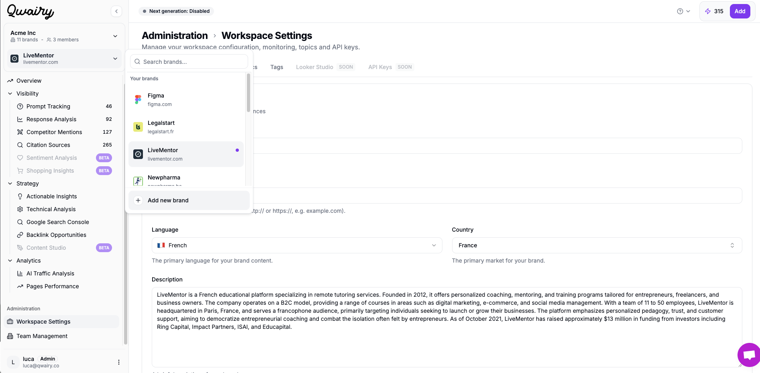Go to Overview in the sidebar
760x373 pixels.
pos(29,81)
